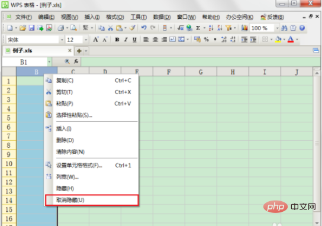Expand the merge cells dropdown arrow

point(188,40)
